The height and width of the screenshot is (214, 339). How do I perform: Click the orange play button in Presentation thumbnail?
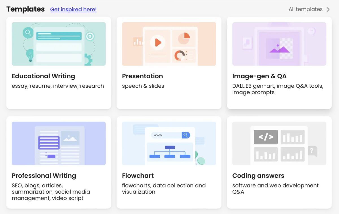coord(157,43)
